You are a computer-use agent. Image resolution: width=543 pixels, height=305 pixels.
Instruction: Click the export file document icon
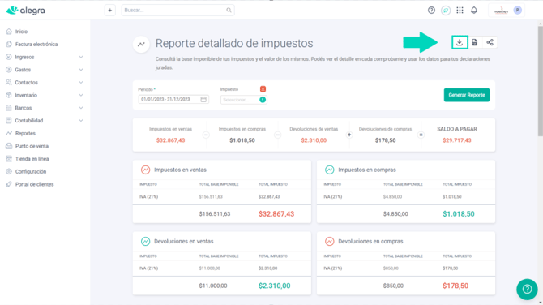[x=475, y=42]
